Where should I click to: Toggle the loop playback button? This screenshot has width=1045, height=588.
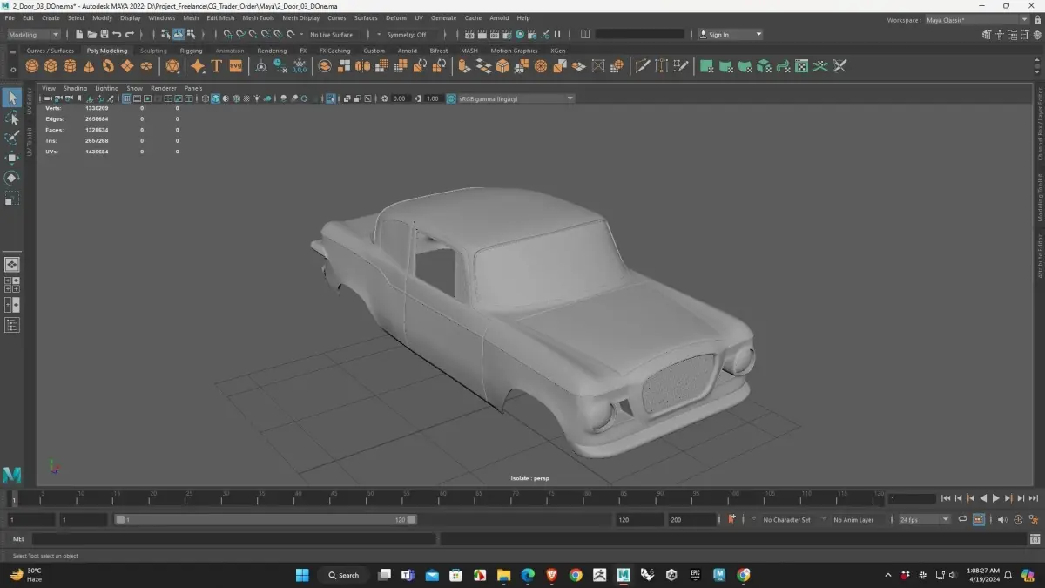click(962, 519)
